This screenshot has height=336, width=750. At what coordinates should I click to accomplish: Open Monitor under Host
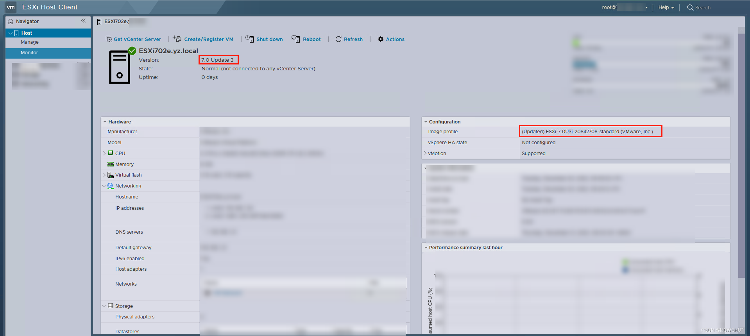48,53
